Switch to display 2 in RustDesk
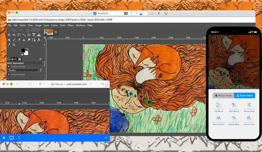The image size is (262, 152). [x=131, y=14]
